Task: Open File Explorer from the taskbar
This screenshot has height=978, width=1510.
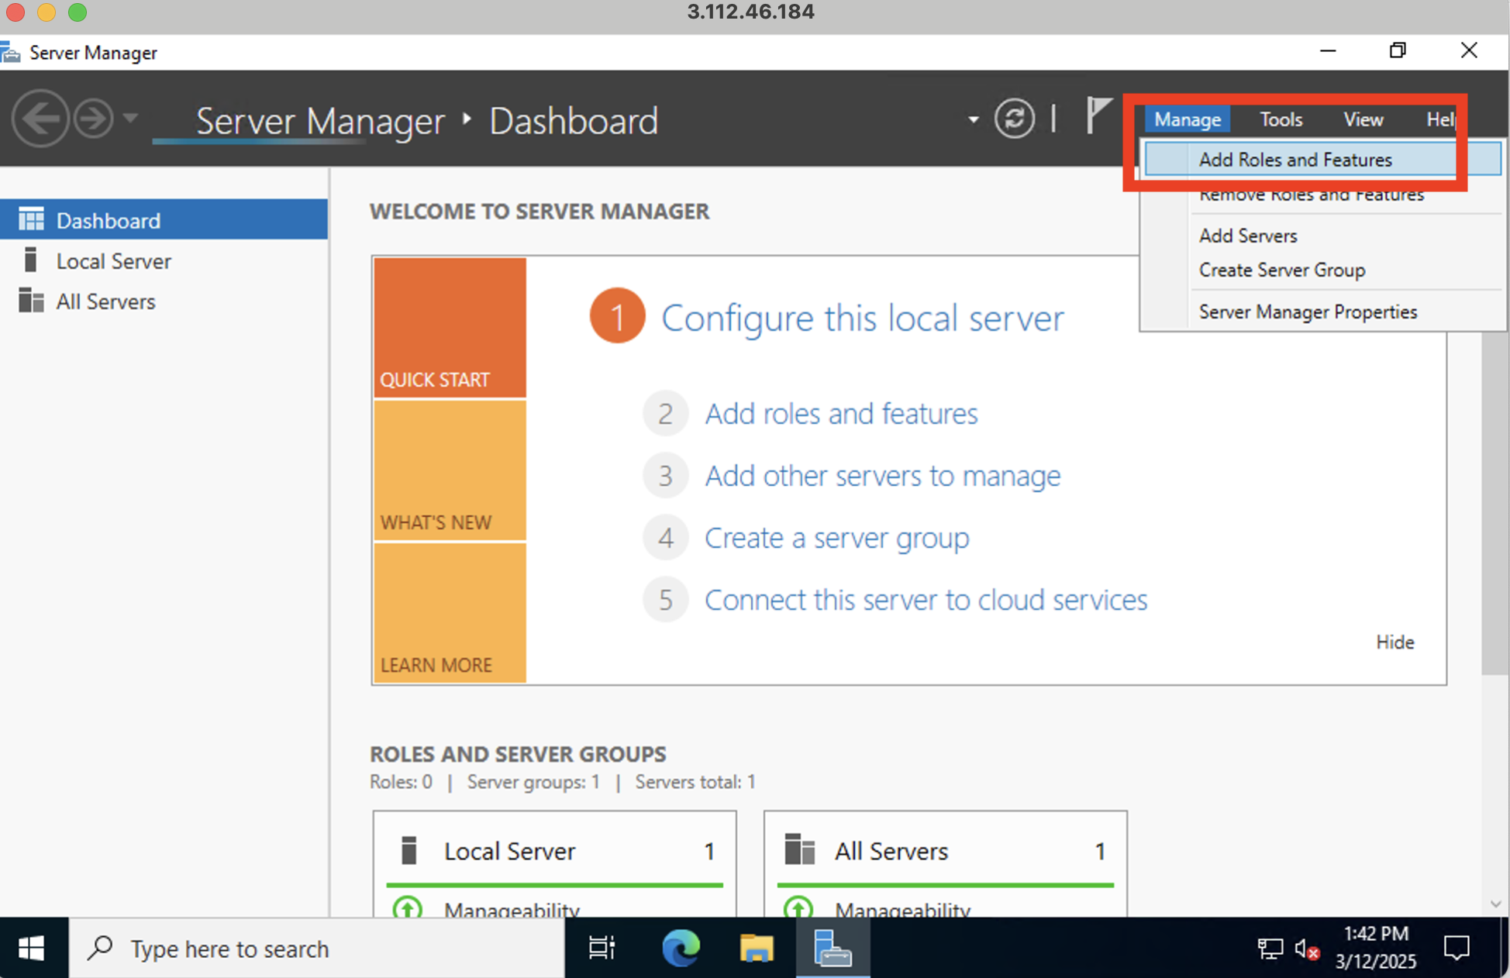Action: [756, 948]
